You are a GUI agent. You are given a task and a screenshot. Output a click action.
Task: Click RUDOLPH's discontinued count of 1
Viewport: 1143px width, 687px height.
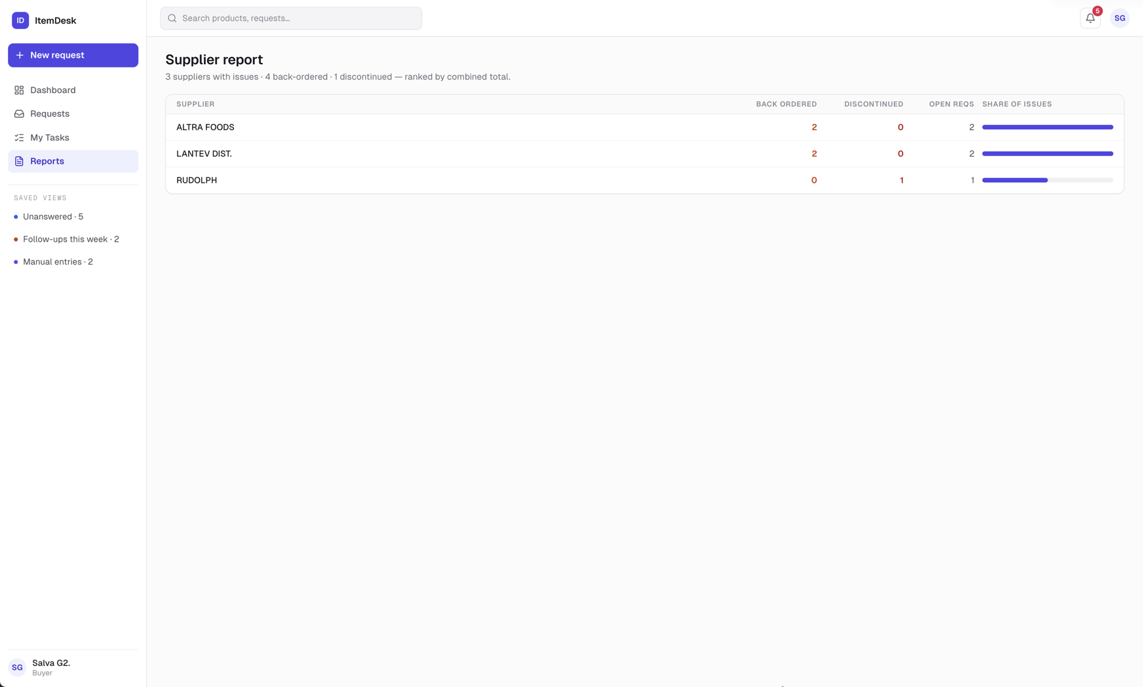(x=901, y=180)
